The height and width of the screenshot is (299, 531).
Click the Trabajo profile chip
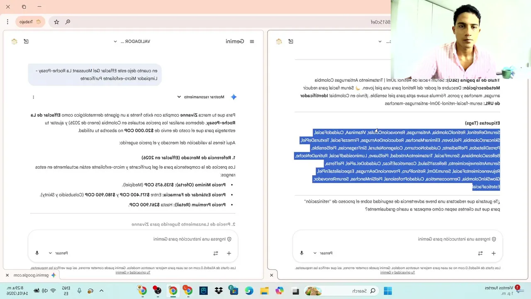pos(30,22)
